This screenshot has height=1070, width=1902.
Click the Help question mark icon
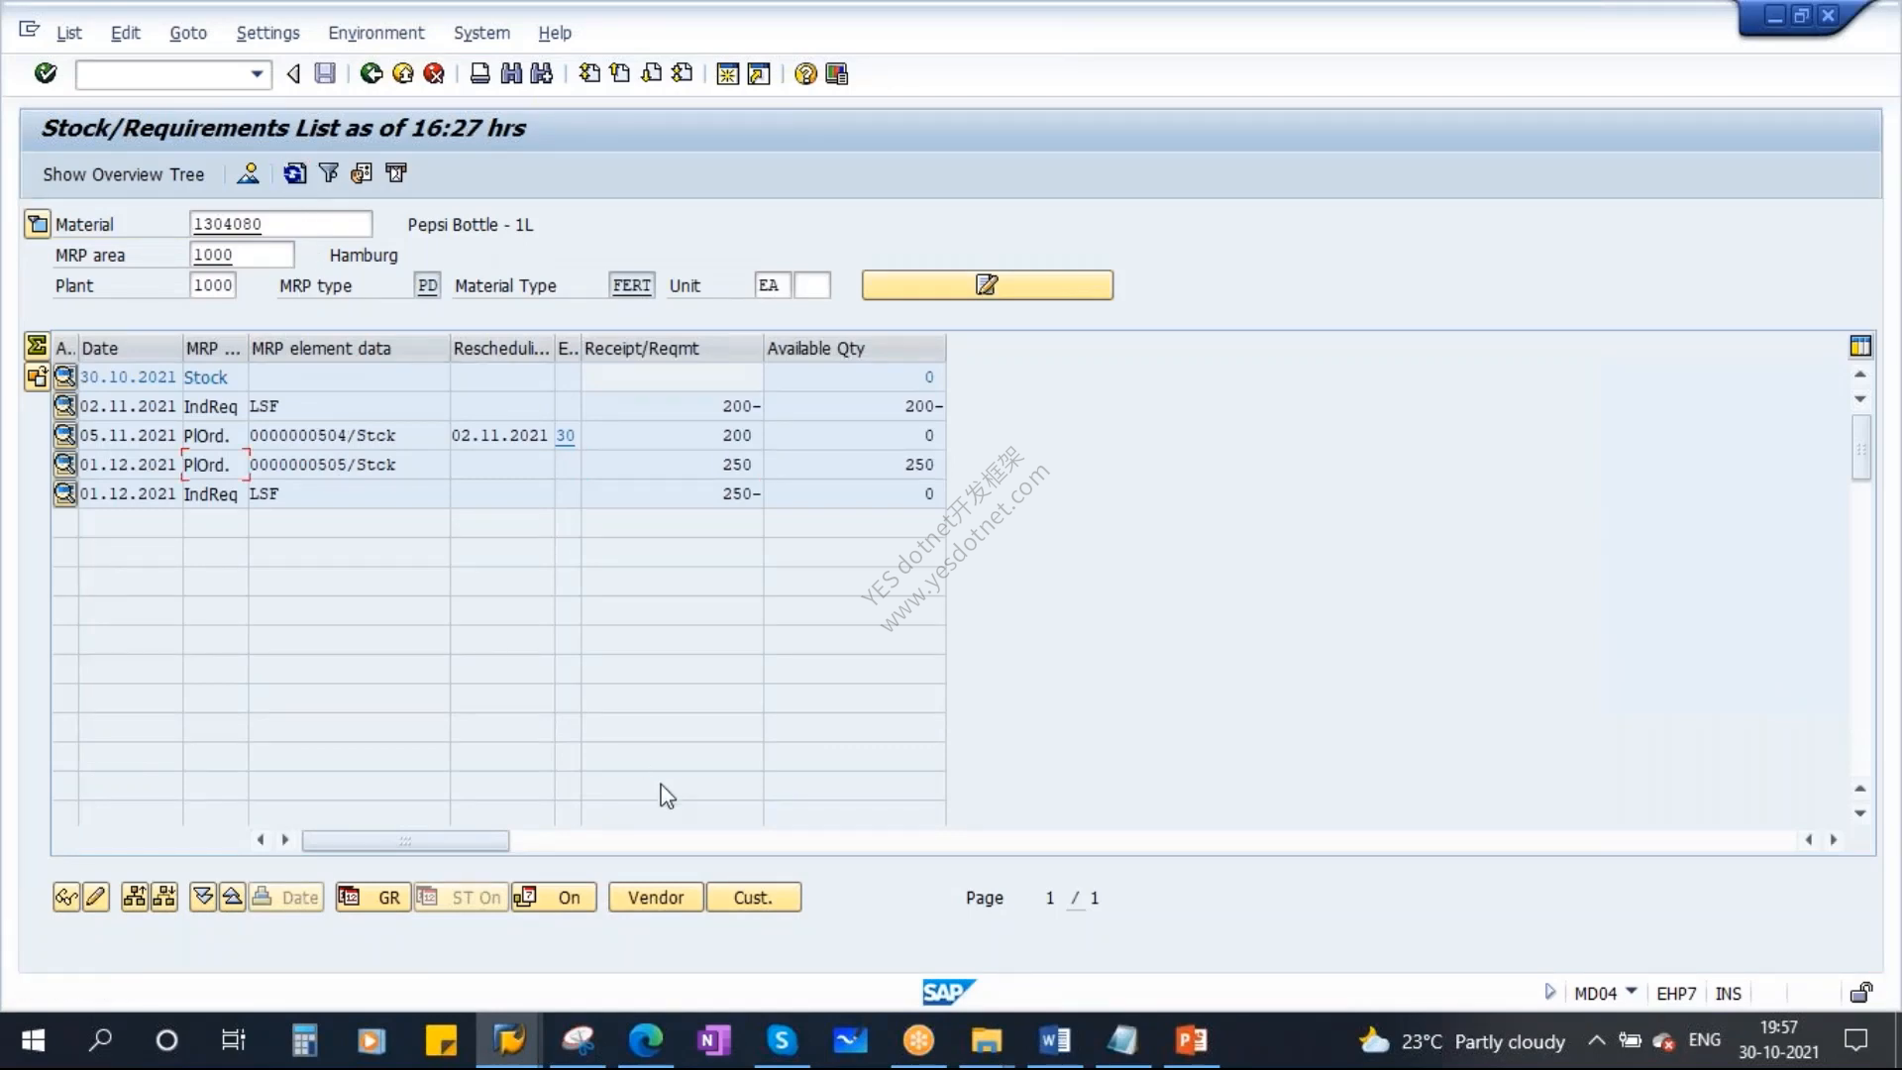tap(805, 73)
